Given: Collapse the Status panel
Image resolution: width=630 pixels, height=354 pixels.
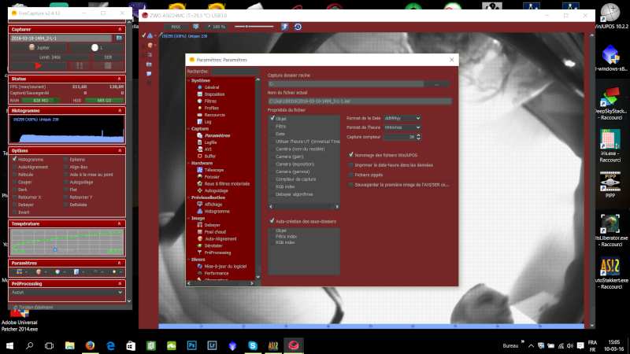Looking at the screenshot, I should pyautogui.click(x=120, y=79).
